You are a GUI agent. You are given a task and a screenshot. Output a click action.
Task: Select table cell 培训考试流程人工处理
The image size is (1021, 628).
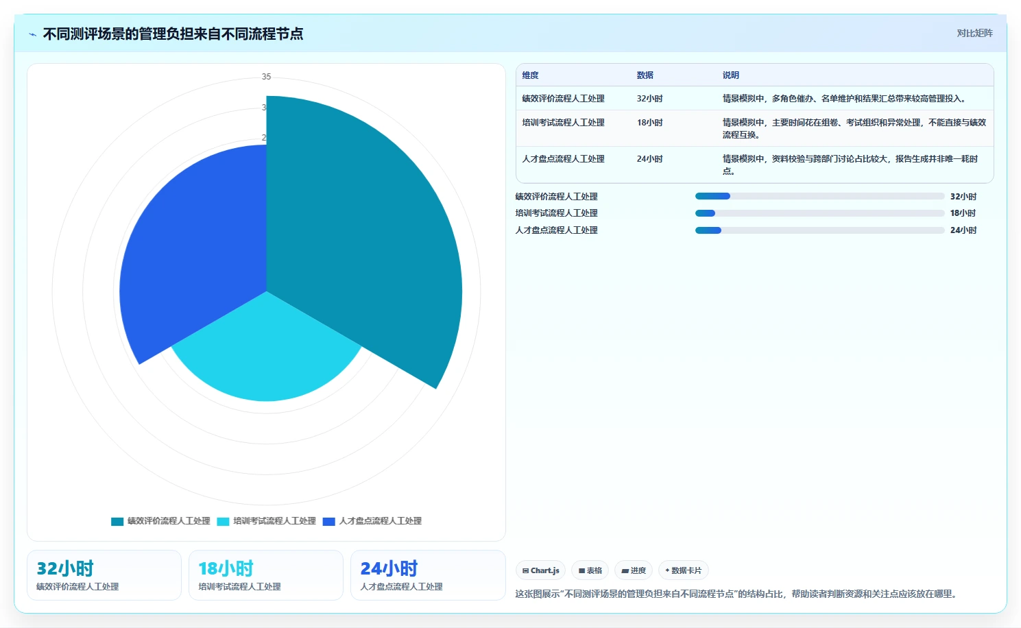(x=563, y=123)
